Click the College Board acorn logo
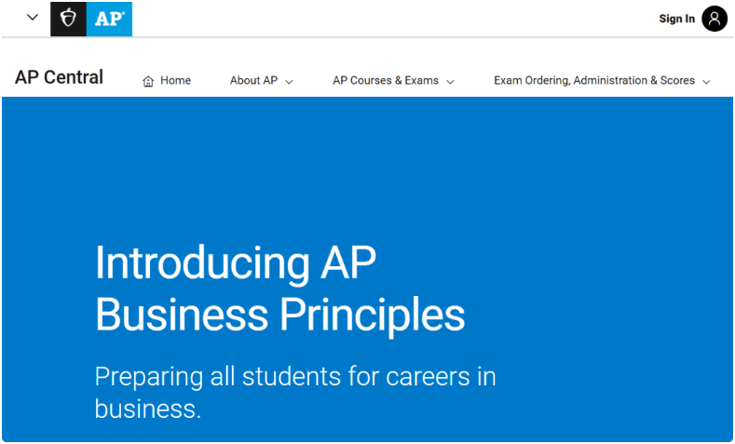The image size is (735, 444). tap(68, 19)
